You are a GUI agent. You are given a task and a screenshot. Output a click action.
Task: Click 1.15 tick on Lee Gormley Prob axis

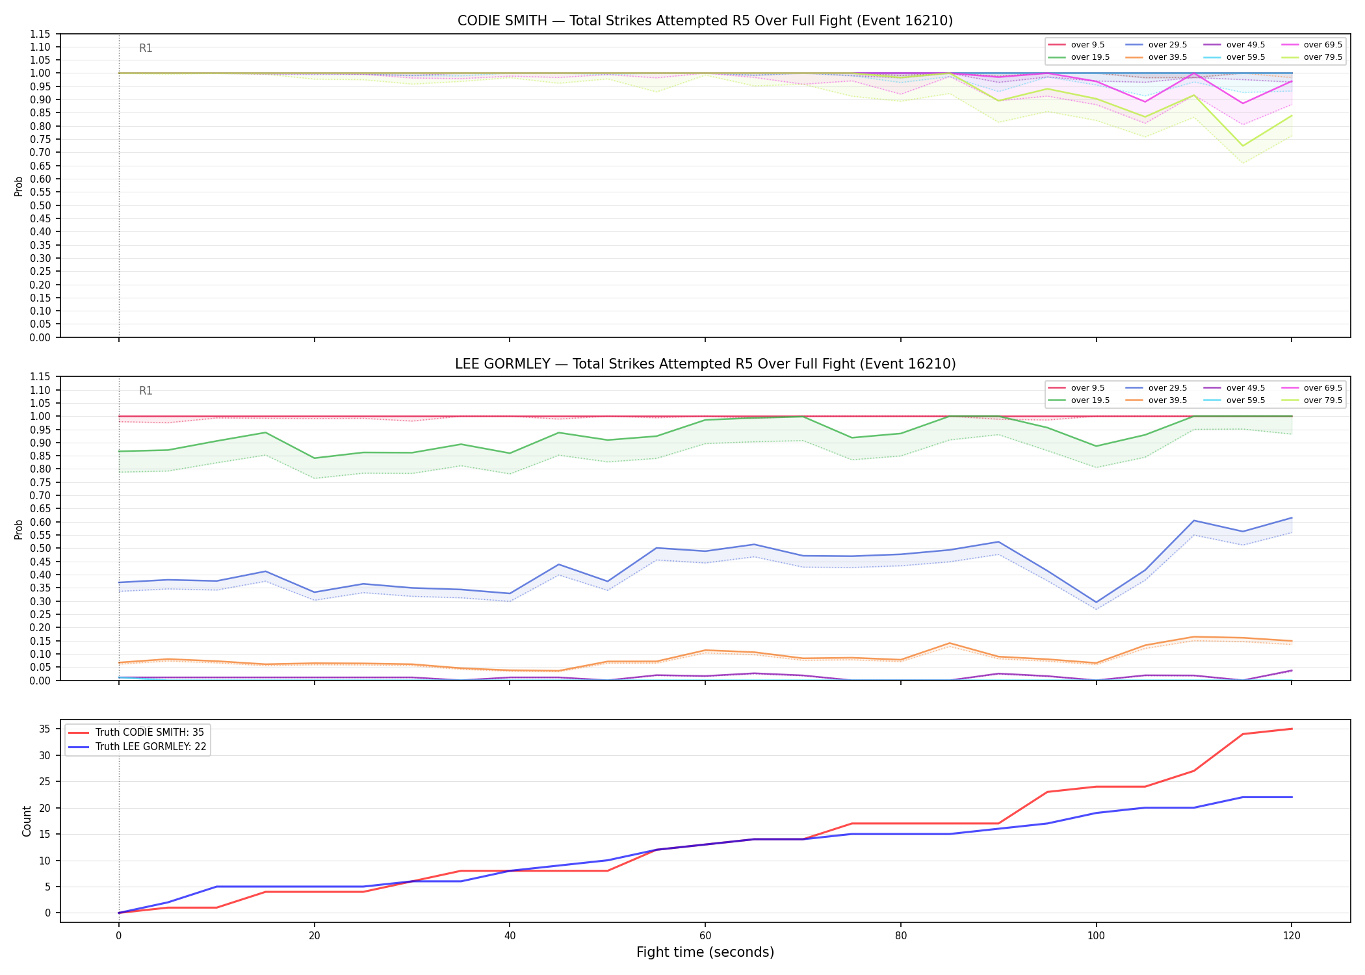[41, 377]
